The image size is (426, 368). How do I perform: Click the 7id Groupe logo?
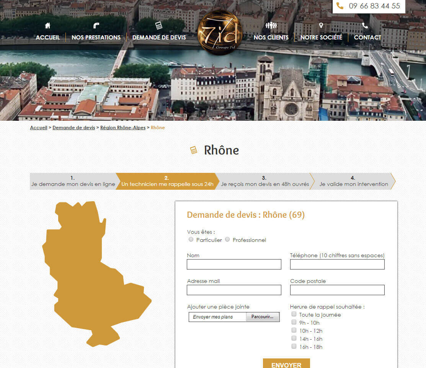[220, 33]
